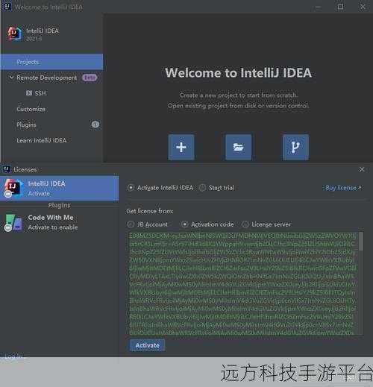Screen dimensions: 373x387
Task: Click the Plugins header in Licenses list
Action: pos(59,205)
